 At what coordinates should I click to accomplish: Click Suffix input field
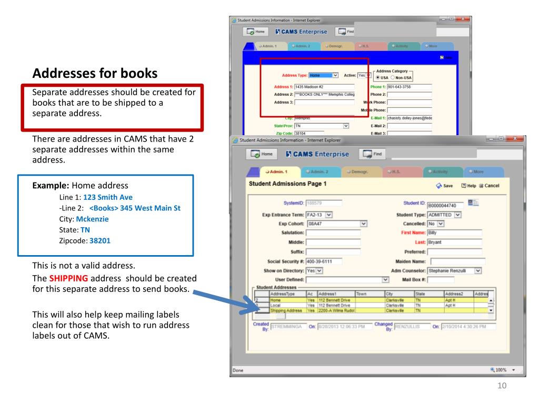point(333,252)
